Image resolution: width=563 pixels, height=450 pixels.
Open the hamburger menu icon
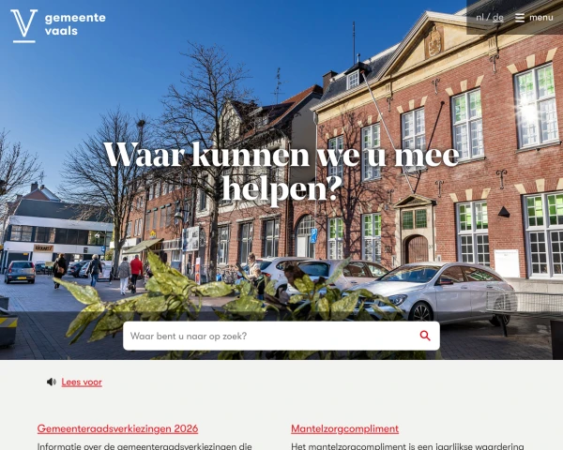[x=520, y=18]
